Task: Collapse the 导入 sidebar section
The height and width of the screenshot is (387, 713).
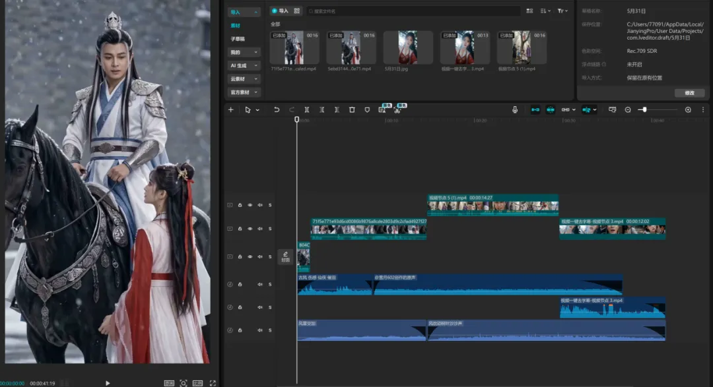Action: 244,12
